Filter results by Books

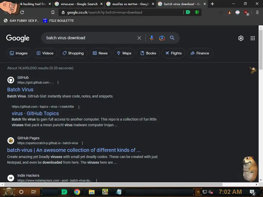coord(148,53)
